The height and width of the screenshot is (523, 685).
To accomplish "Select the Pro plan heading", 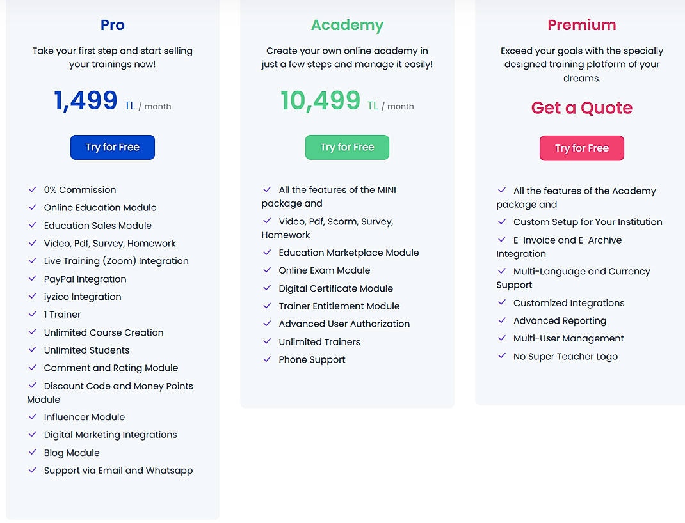I will coord(112,25).
